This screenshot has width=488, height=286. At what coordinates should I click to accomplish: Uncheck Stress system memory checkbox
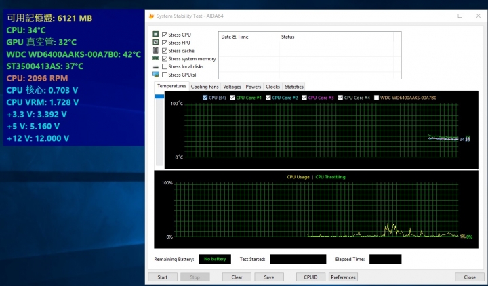point(165,58)
